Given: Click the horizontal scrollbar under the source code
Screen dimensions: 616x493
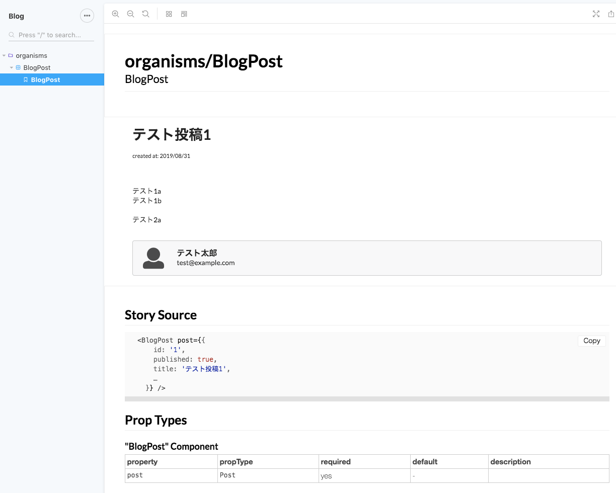Looking at the screenshot, I should pyautogui.click(x=367, y=398).
